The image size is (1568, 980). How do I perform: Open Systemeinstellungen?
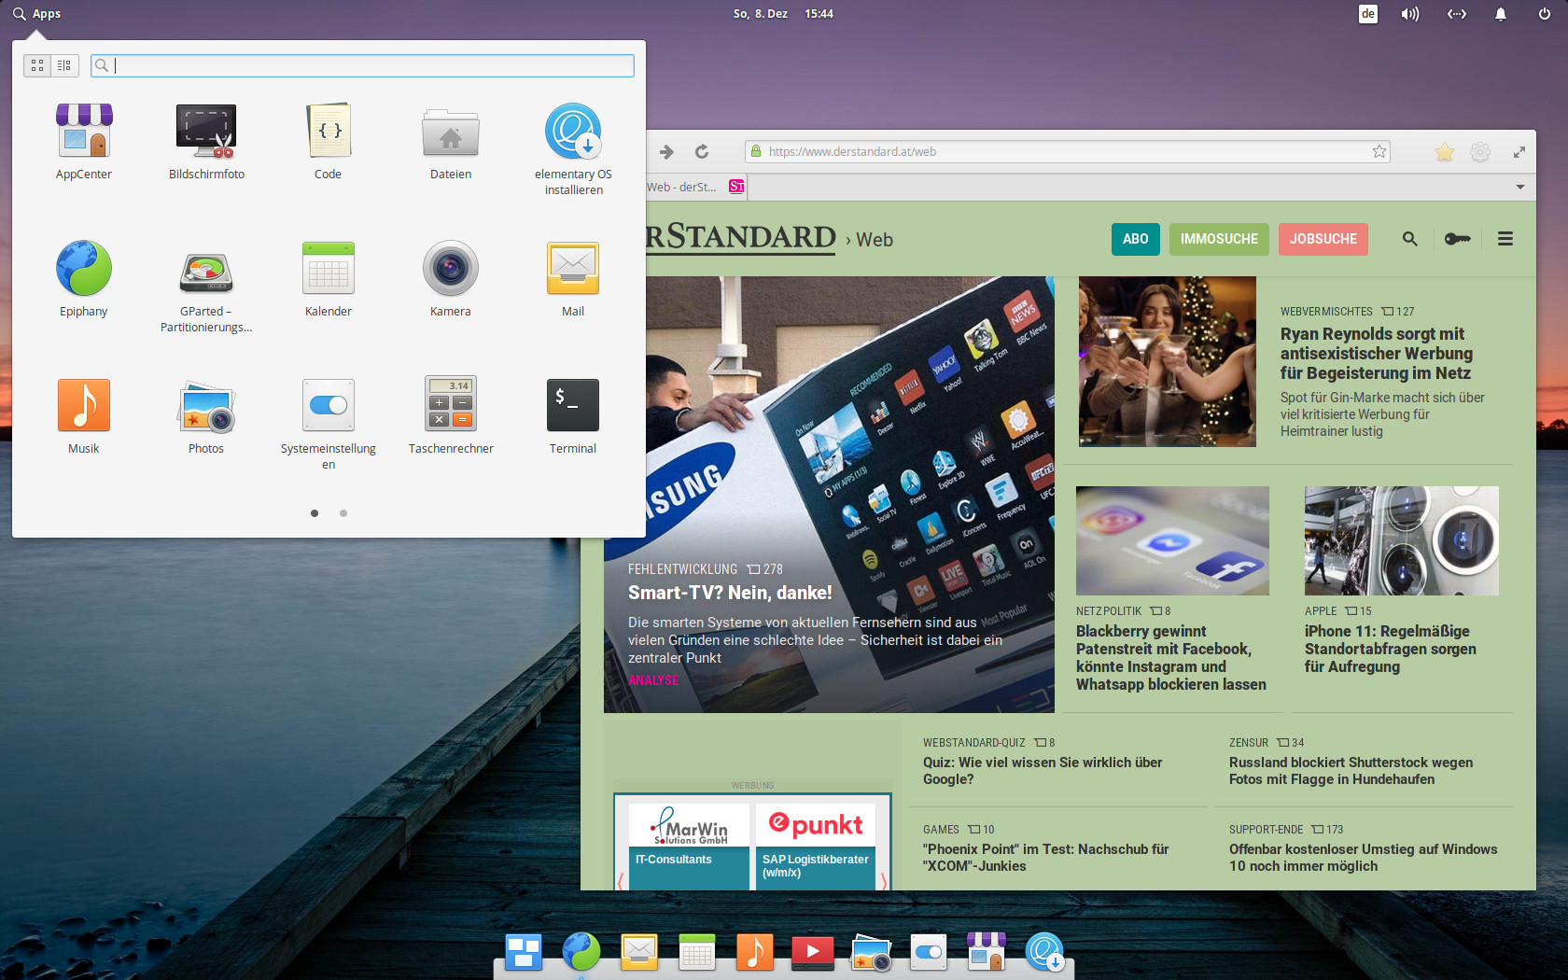328,405
